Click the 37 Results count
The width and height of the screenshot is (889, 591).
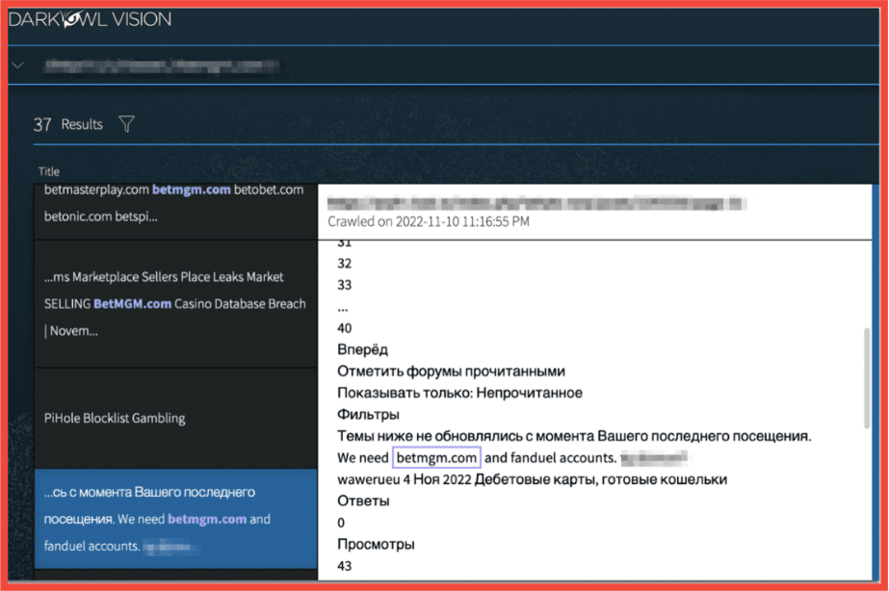pos(68,124)
